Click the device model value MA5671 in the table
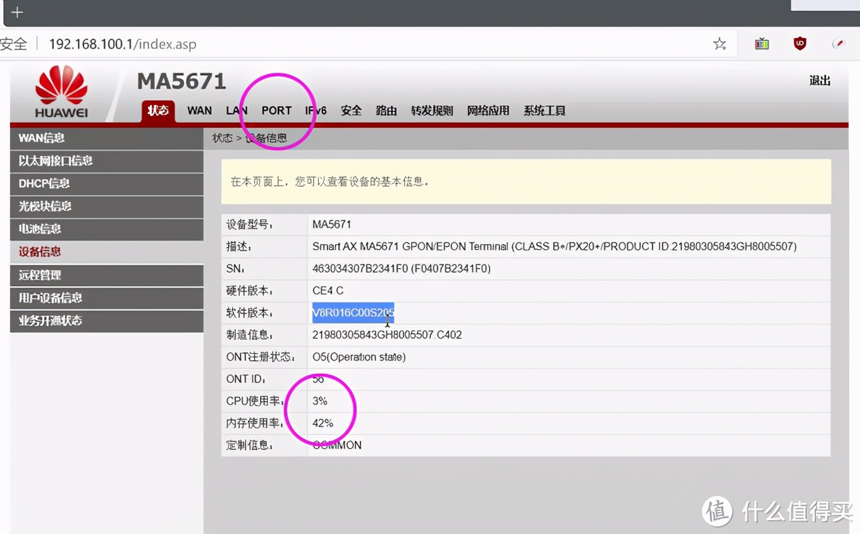Screen dimensions: 860x534 (x=332, y=225)
